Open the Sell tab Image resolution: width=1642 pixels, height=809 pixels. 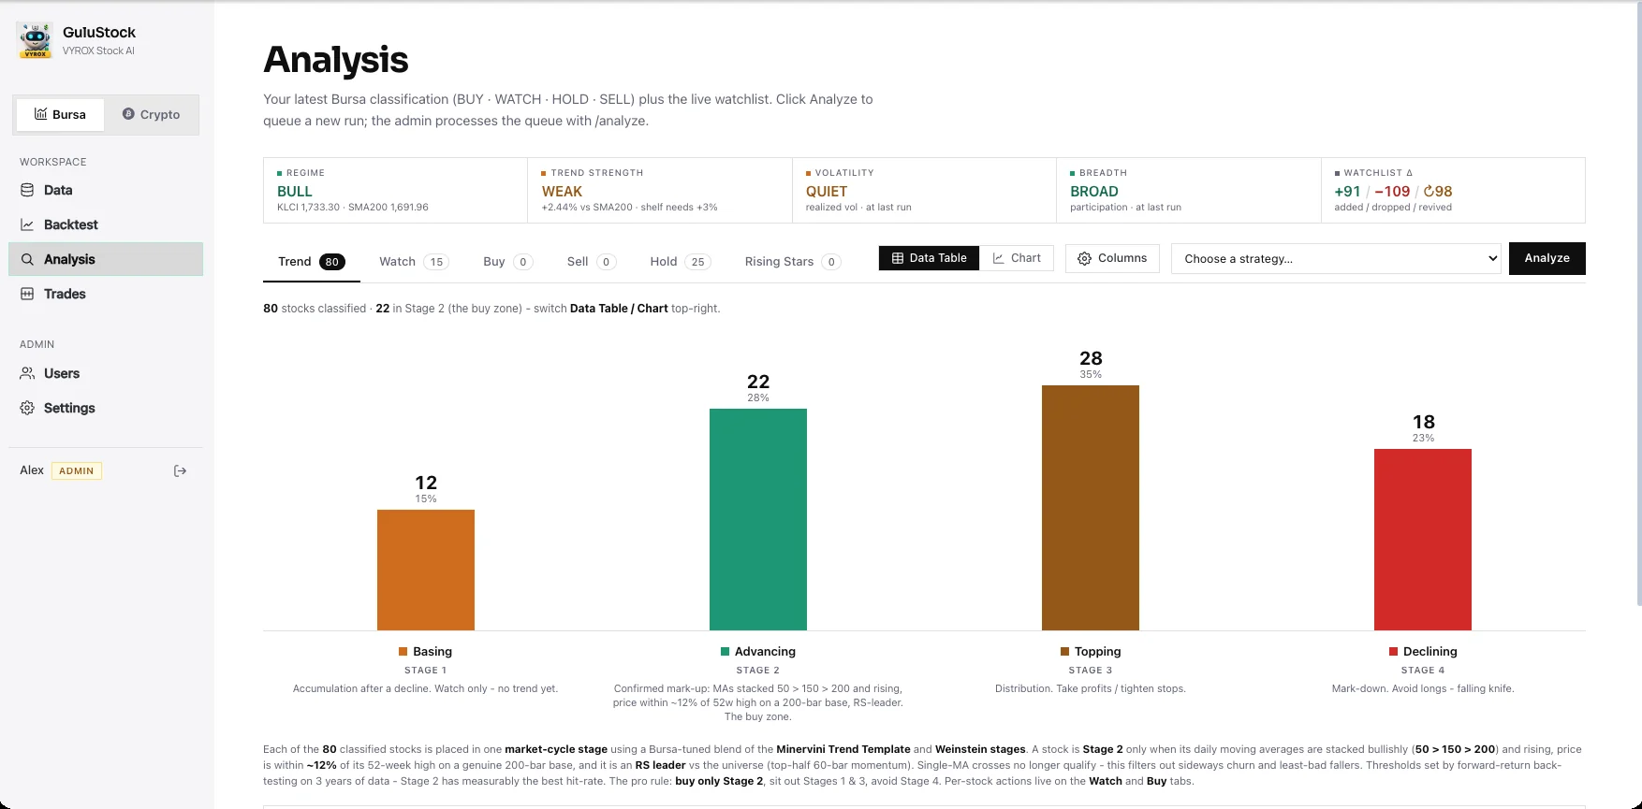point(591,262)
